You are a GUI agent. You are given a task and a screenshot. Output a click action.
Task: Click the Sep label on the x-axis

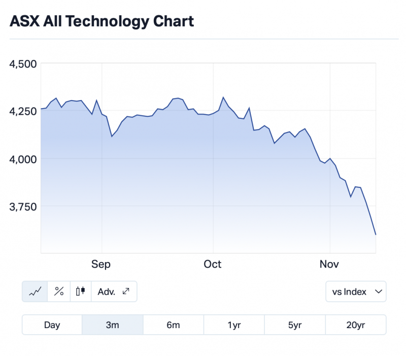(x=101, y=264)
